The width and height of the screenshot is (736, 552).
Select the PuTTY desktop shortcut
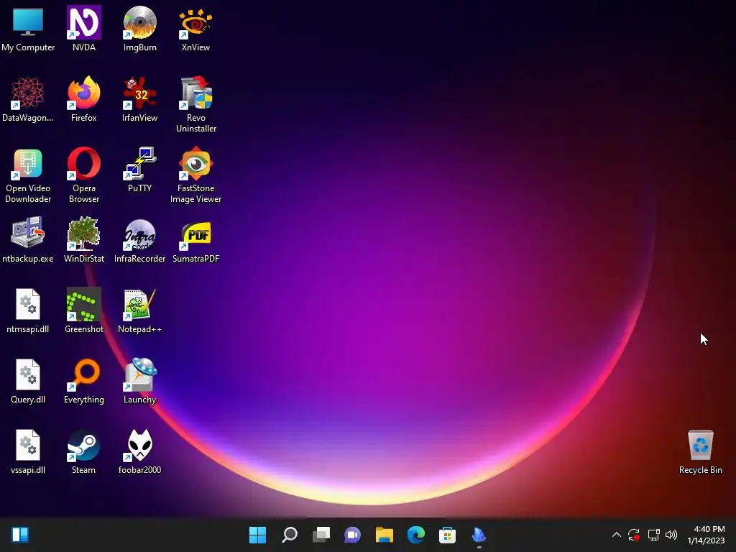[x=139, y=170]
